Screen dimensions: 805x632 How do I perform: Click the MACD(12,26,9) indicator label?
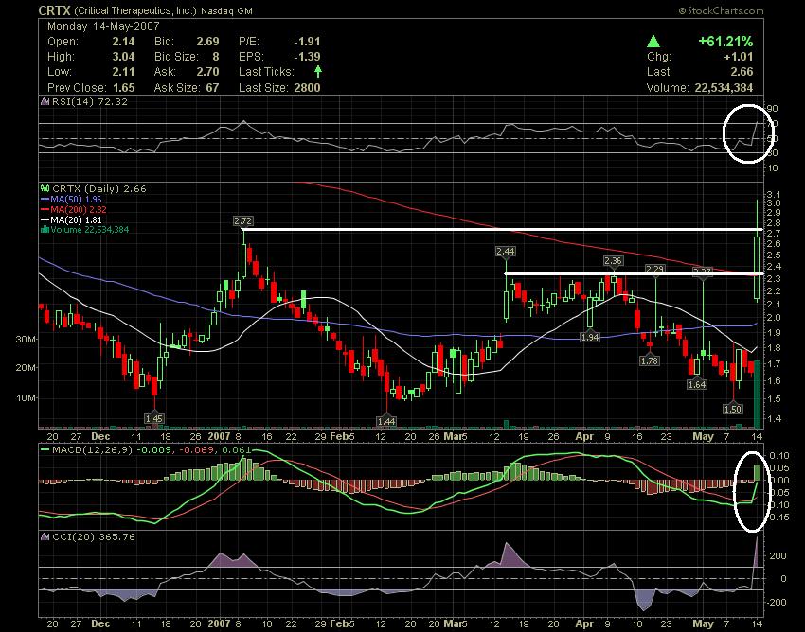[x=93, y=450]
